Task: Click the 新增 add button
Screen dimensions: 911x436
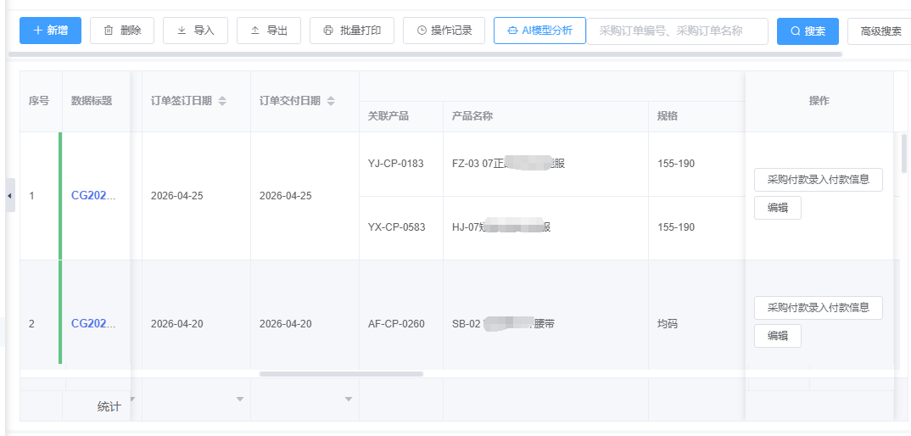Action: (50, 31)
